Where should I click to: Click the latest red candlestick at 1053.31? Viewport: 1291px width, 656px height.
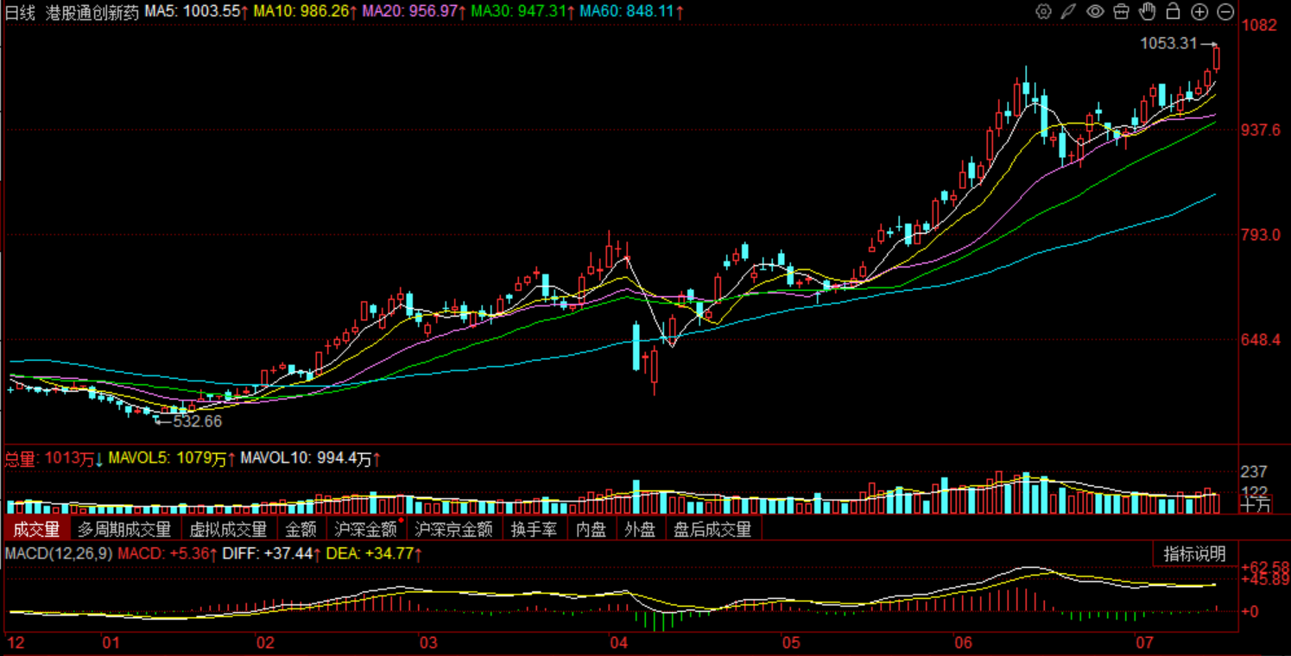(1217, 57)
